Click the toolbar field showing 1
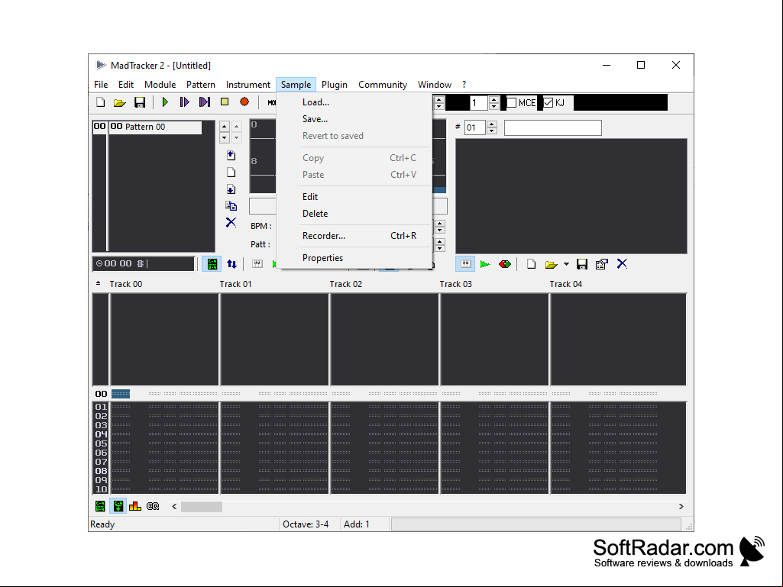Image resolution: width=783 pixels, height=587 pixels. point(478,103)
